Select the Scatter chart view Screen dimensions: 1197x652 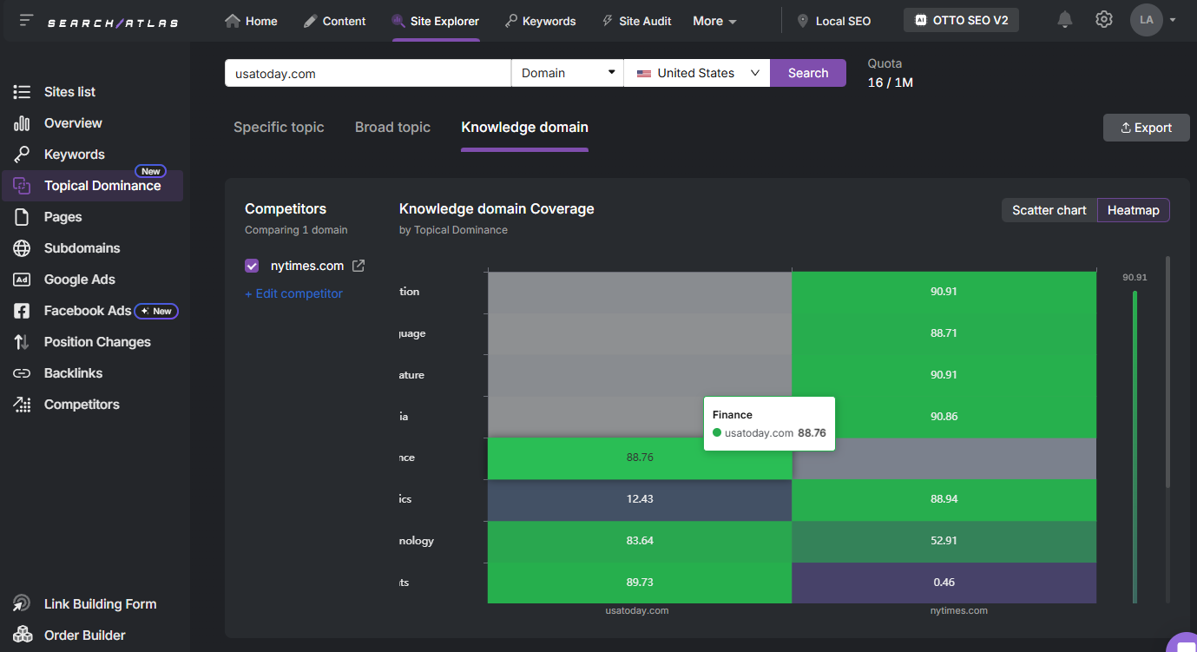tap(1049, 209)
